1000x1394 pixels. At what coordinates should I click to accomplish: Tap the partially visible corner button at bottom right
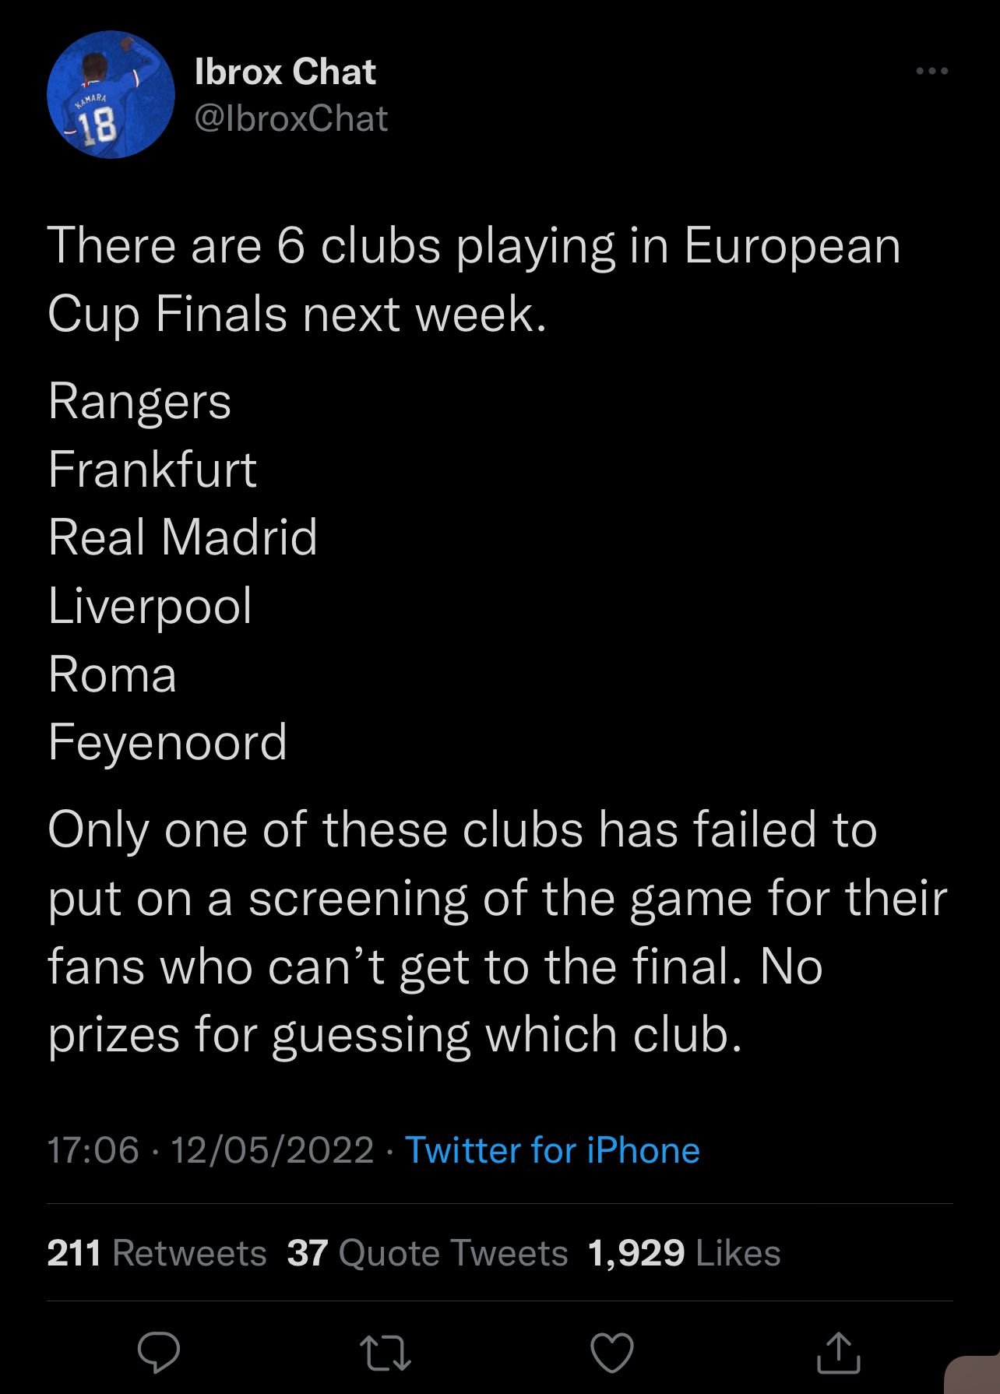click(974, 1375)
